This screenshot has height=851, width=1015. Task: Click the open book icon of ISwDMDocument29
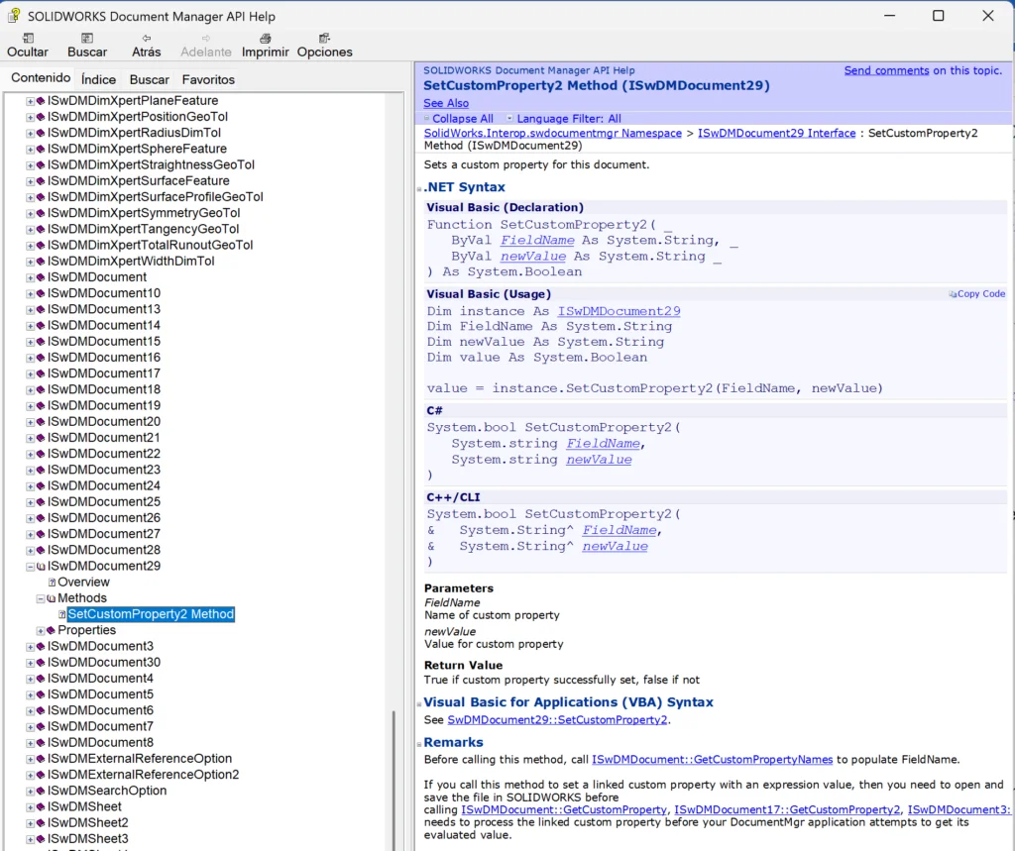41,567
